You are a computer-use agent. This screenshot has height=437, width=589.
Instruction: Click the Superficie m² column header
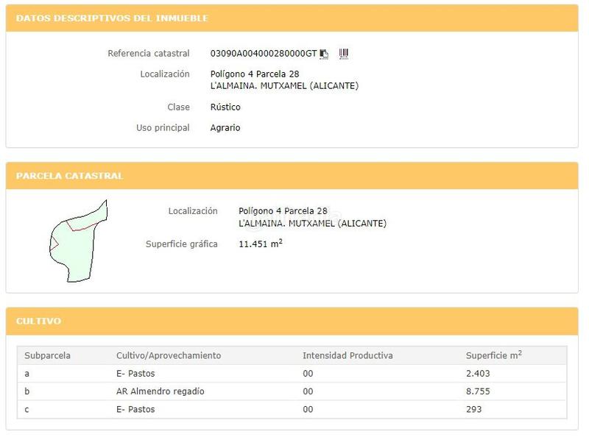pyautogui.click(x=493, y=355)
